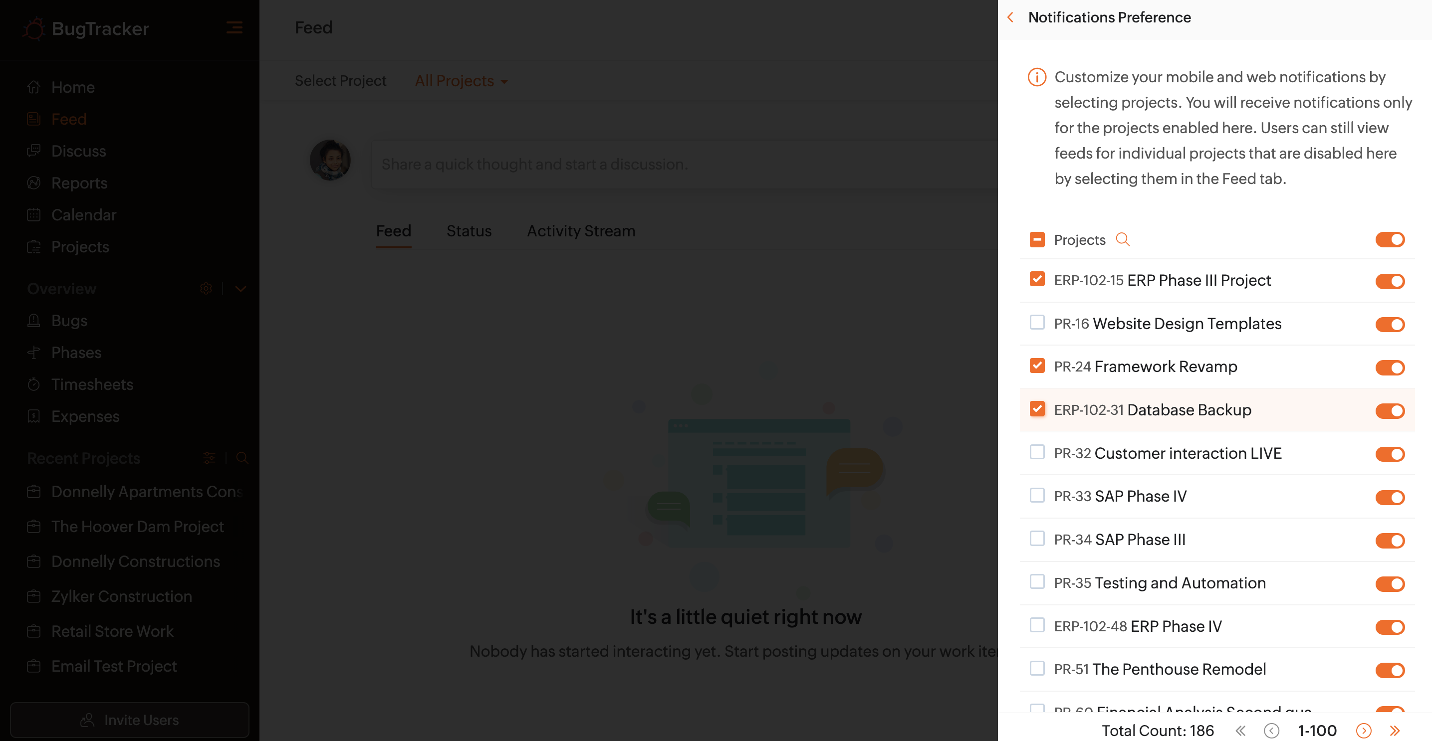
Task: Click the share a quick thought field
Action: pos(667,165)
